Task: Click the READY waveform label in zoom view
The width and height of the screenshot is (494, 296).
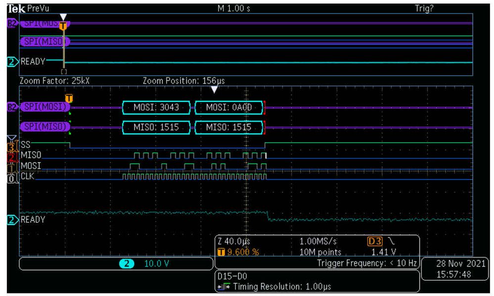Action: 33,219
